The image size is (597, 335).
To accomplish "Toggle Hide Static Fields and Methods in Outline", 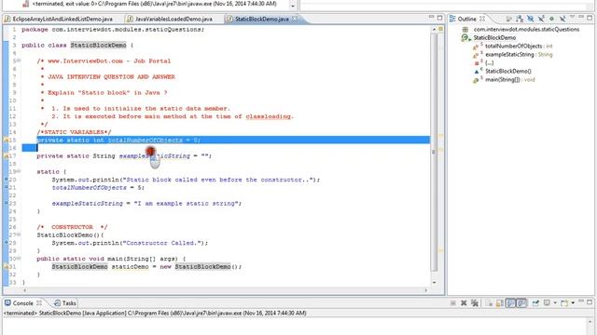I will click(x=541, y=19).
